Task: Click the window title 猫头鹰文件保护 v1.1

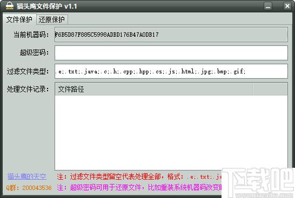Action: point(46,6)
